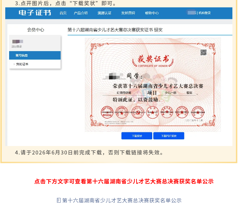Open the 产品介绍 menu item

point(81,13)
